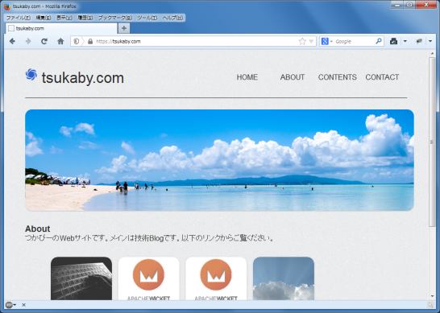Screen dimensions: 440x313
Task: Select the tsukaby.com tab
Action: pos(61,28)
